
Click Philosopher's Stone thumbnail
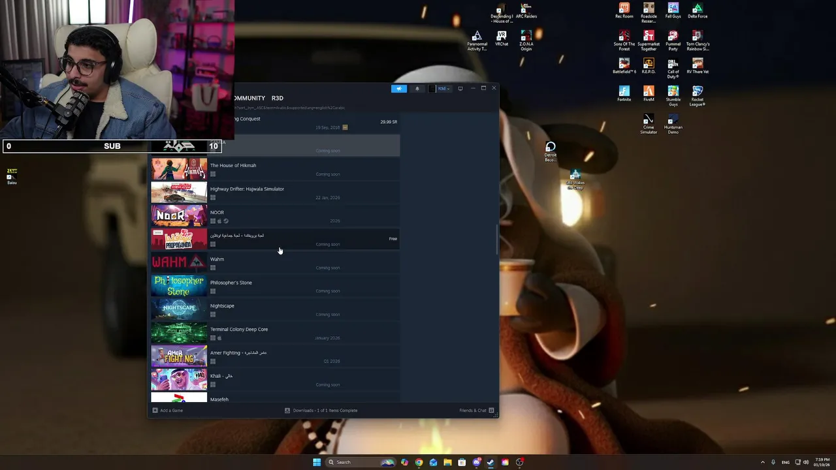[179, 287]
